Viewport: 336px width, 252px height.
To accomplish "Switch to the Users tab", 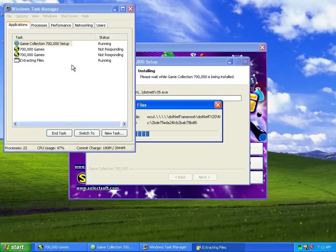I will [x=101, y=25].
